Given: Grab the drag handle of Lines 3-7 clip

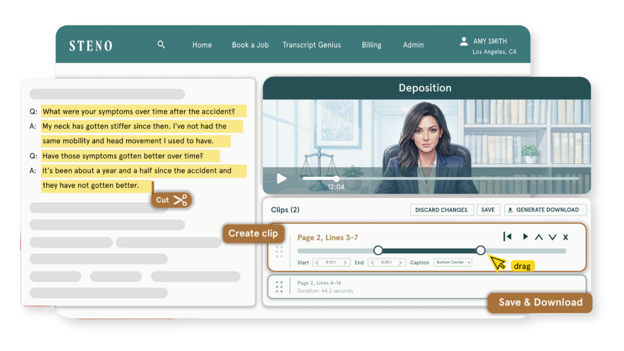Looking at the screenshot, I should click(279, 251).
